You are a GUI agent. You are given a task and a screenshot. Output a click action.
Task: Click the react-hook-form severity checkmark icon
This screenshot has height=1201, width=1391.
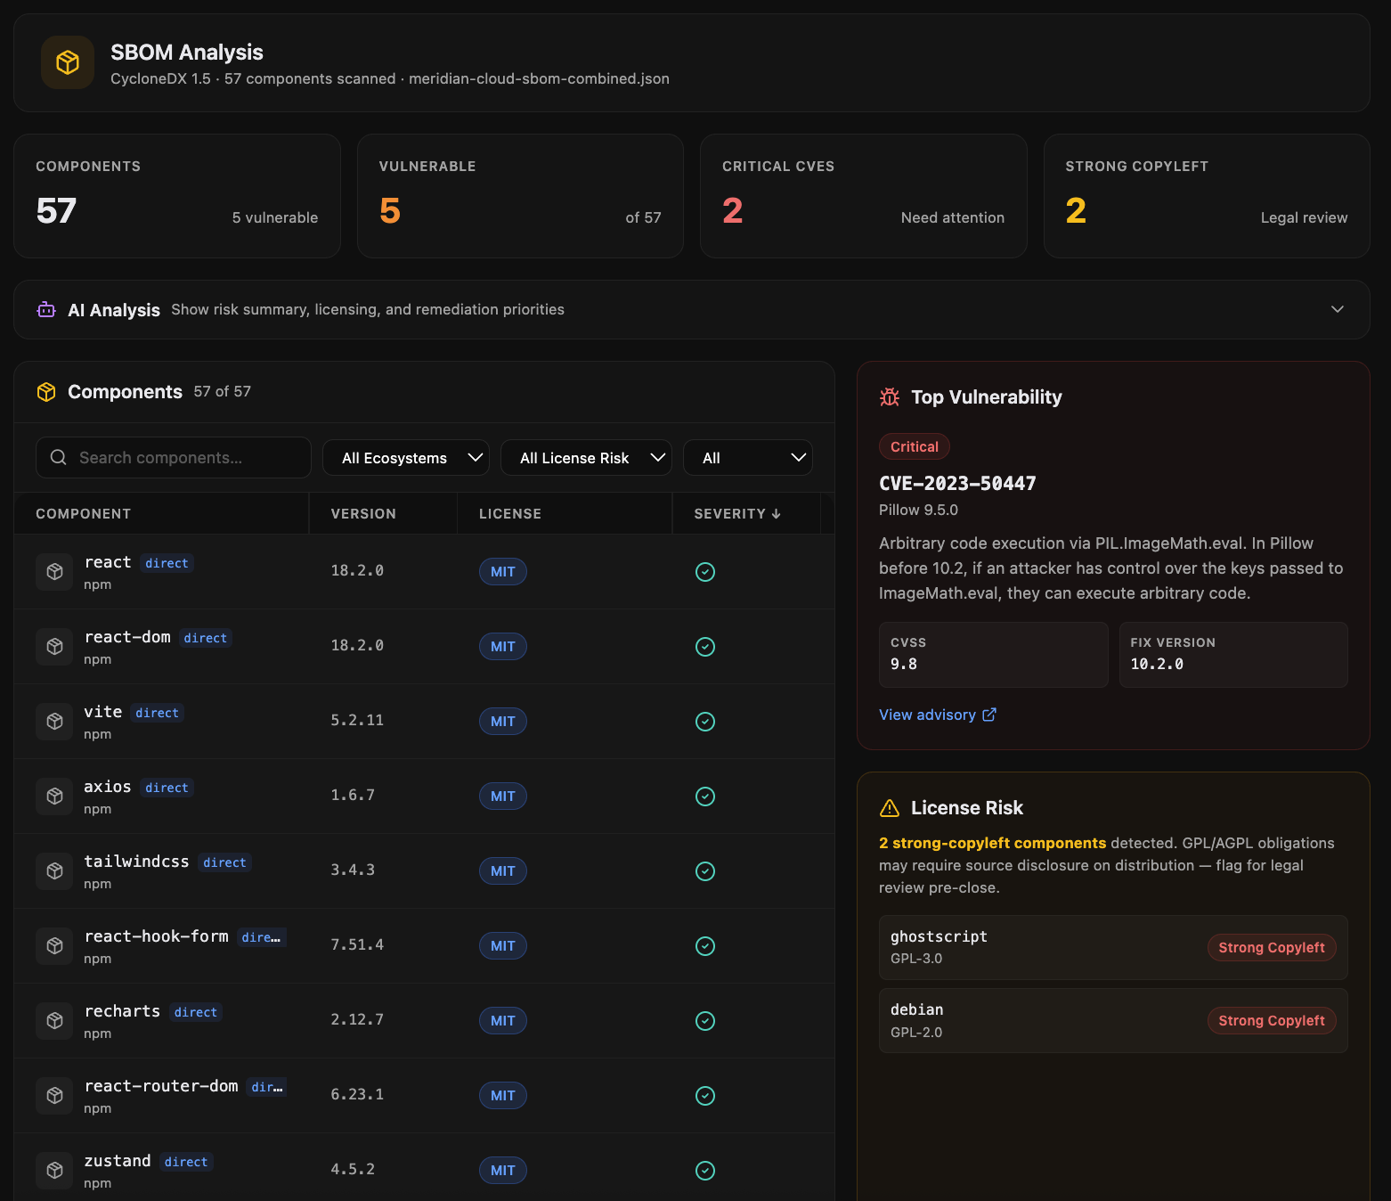coord(705,946)
